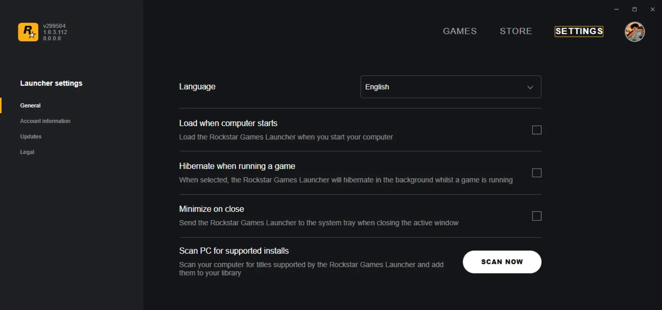Select General under Launcher settings
This screenshot has height=310, width=662.
[x=30, y=105]
